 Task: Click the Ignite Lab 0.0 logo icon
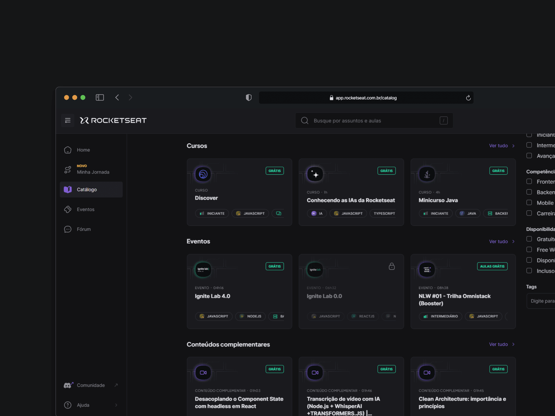315,270
